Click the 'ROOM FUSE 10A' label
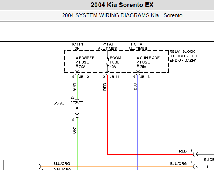The height and width of the screenshot is (170, 214). [x=115, y=62]
